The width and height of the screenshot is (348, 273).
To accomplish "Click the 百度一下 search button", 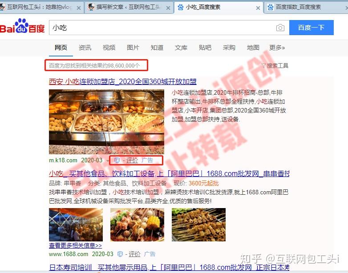I will click(311, 28).
